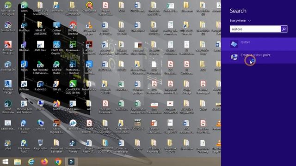The image size is (296, 166).
Task: Click the search box containing restore
Action: tap(255, 29)
